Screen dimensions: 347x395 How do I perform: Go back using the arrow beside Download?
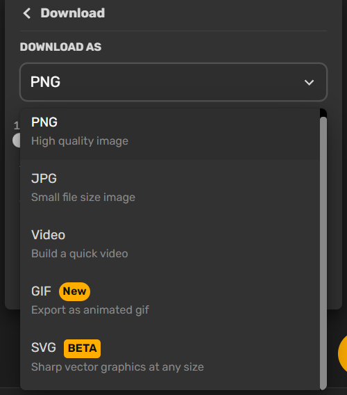(x=26, y=13)
